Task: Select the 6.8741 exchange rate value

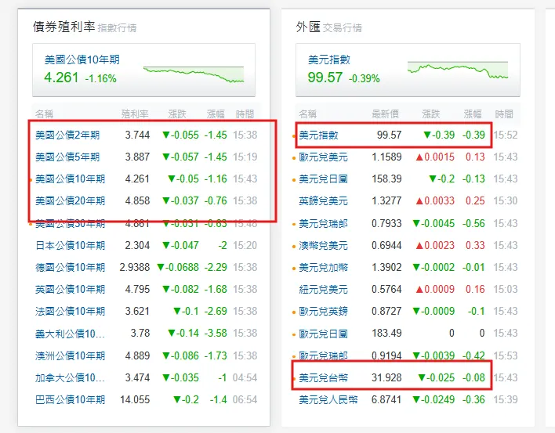Action: [x=386, y=400]
